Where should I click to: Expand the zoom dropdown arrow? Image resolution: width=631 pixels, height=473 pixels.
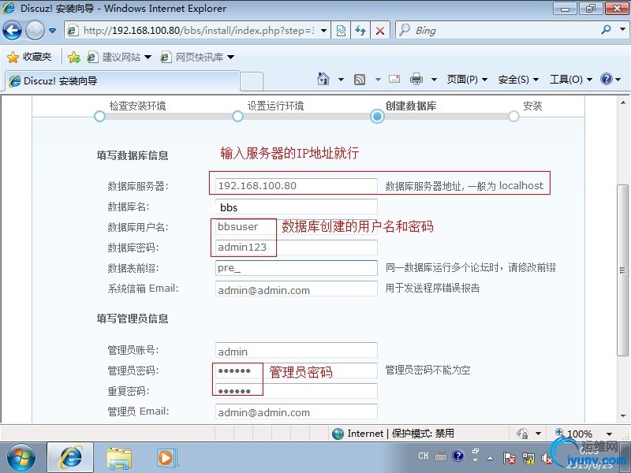609,434
